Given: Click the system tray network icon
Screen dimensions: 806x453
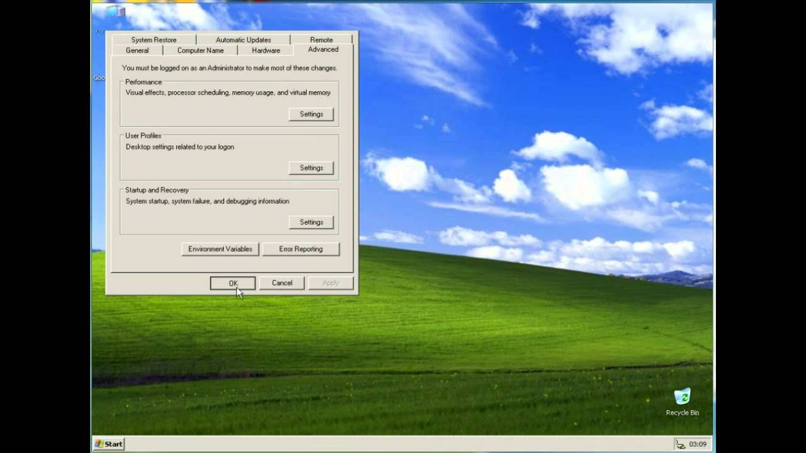Looking at the screenshot, I should pos(679,444).
